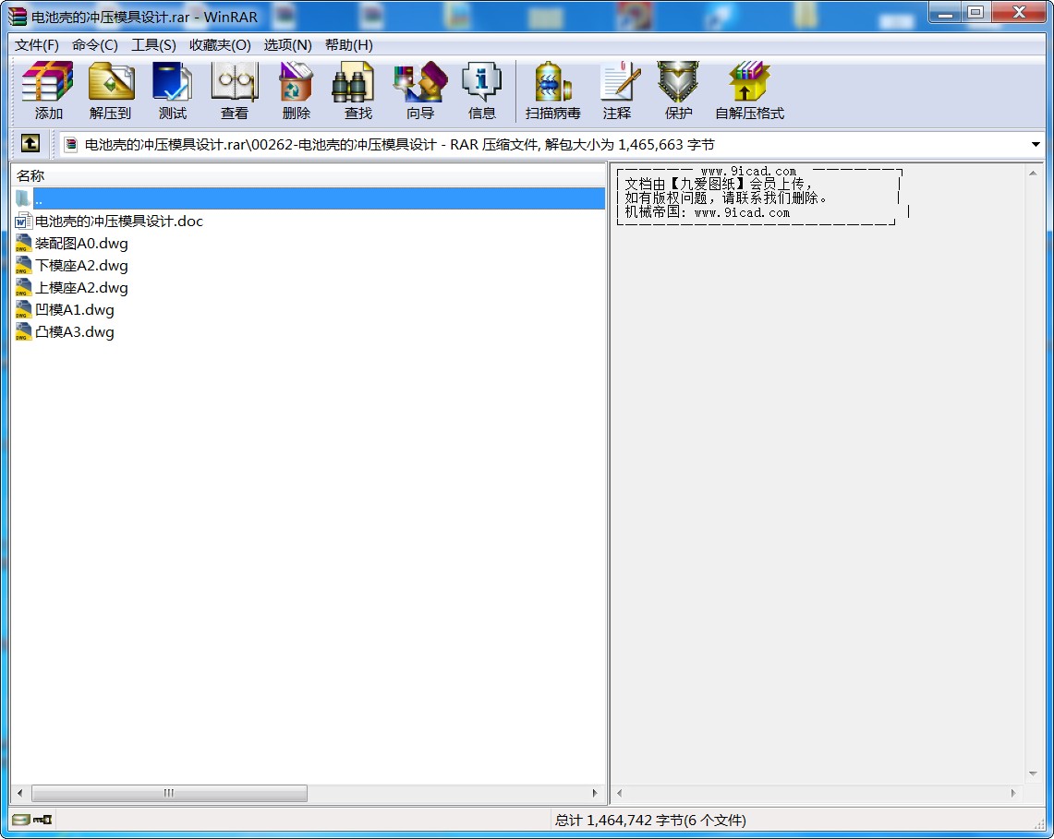Click the file list horizontal scrollbar thumb
Viewport: 1054px width, 839px height.
169,793
